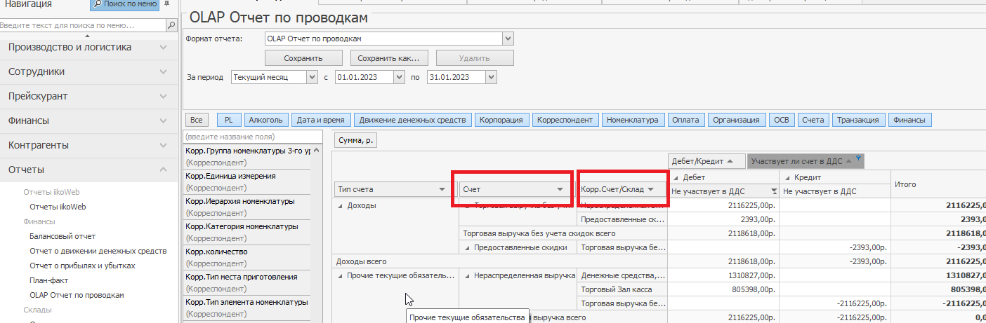
Task: Click the Сохранить как... button
Action: (389, 58)
